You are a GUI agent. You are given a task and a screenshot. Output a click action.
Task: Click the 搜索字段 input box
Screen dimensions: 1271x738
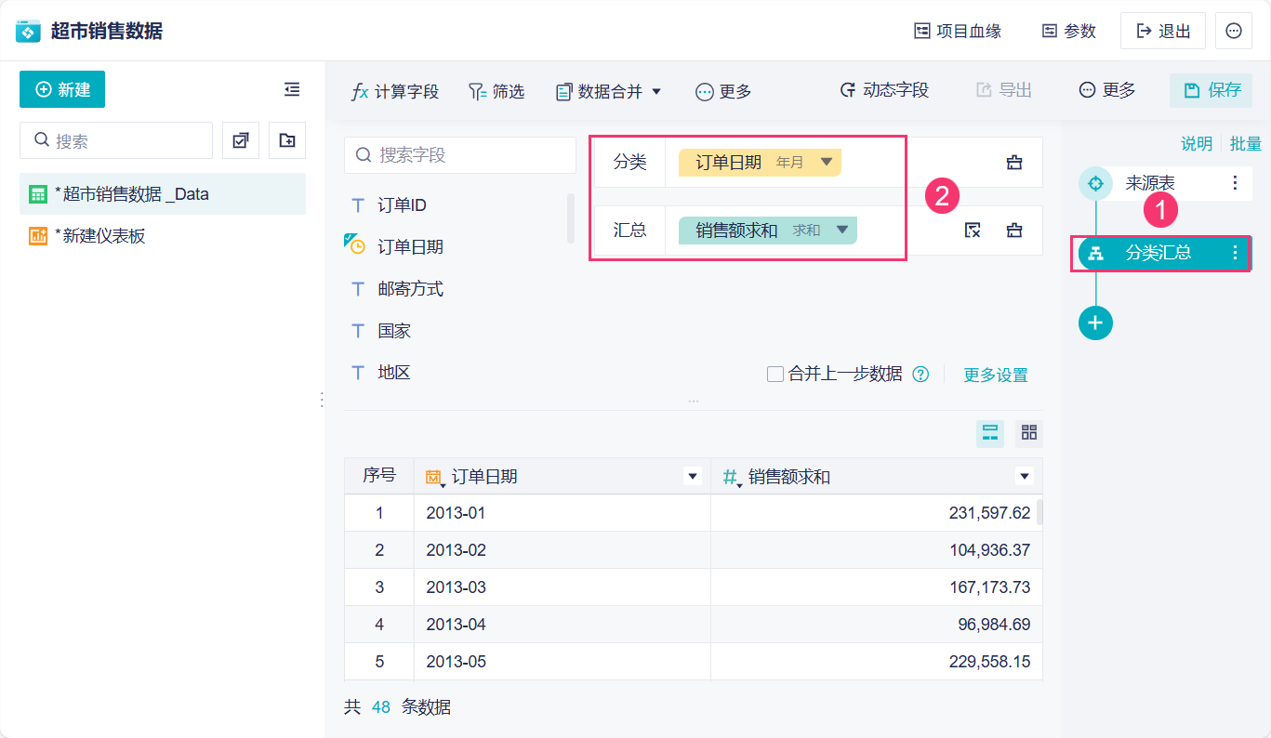coord(460,155)
